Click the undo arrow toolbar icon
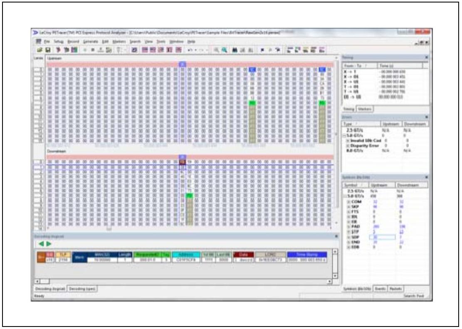Image resolution: width=462 pixels, height=329 pixels. pos(190,50)
